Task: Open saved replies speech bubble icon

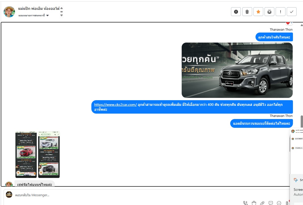Action: pyautogui.click(x=271, y=203)
